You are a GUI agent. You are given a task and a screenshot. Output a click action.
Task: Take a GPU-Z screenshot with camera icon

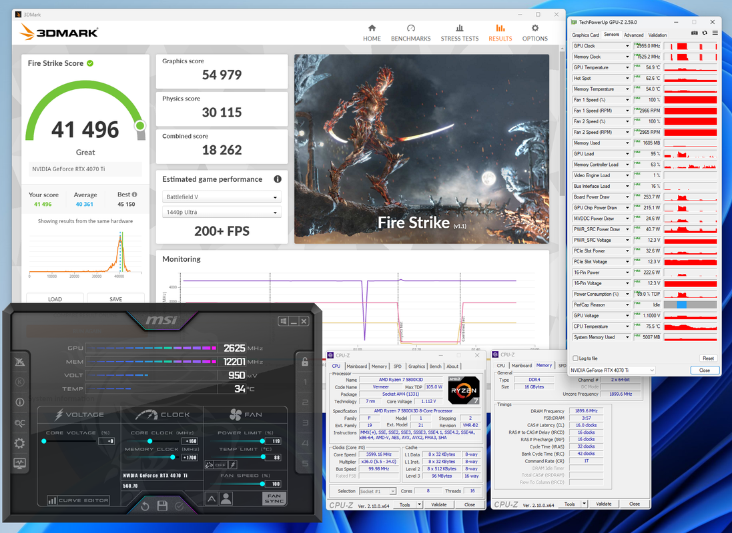[694, 33]
